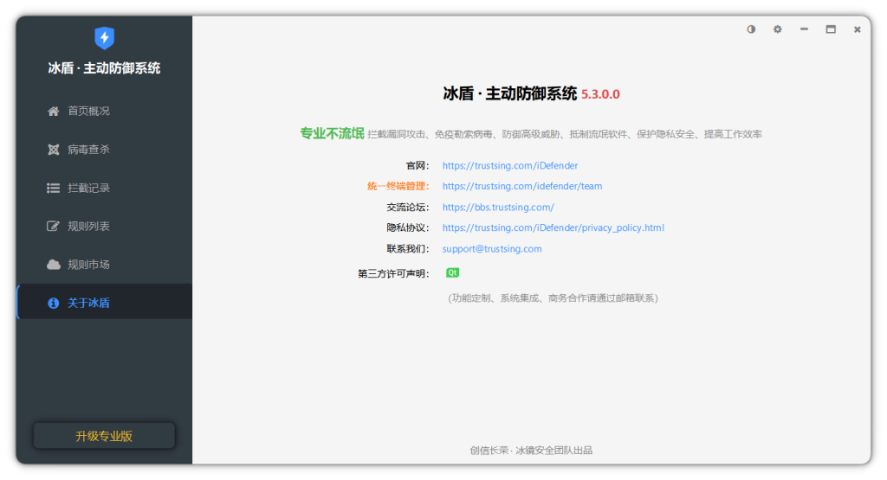887x480 pixels.
Task: Click the edit icon beside 规则列表
Action: point(53,227)
